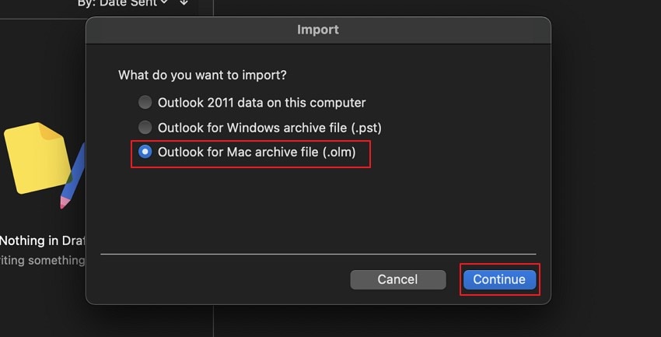Select the Outlook 2011 data radio button

pyautogui.click(x=145, y=103)
